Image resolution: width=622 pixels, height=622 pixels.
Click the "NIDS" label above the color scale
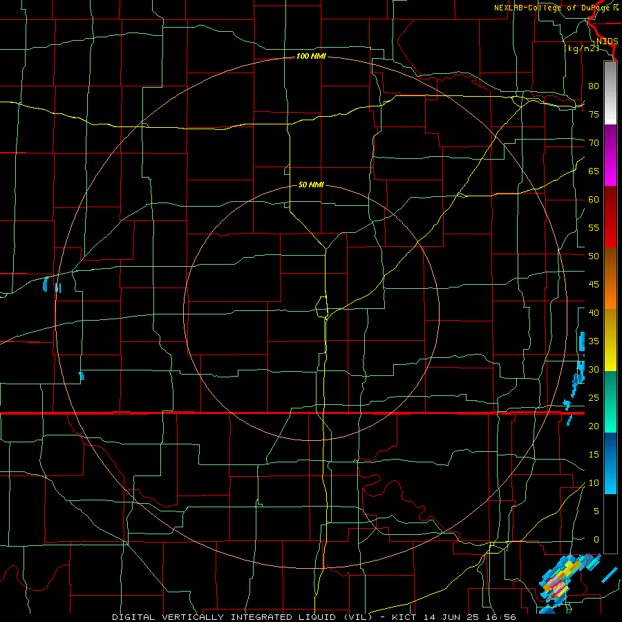pos(607,41)
